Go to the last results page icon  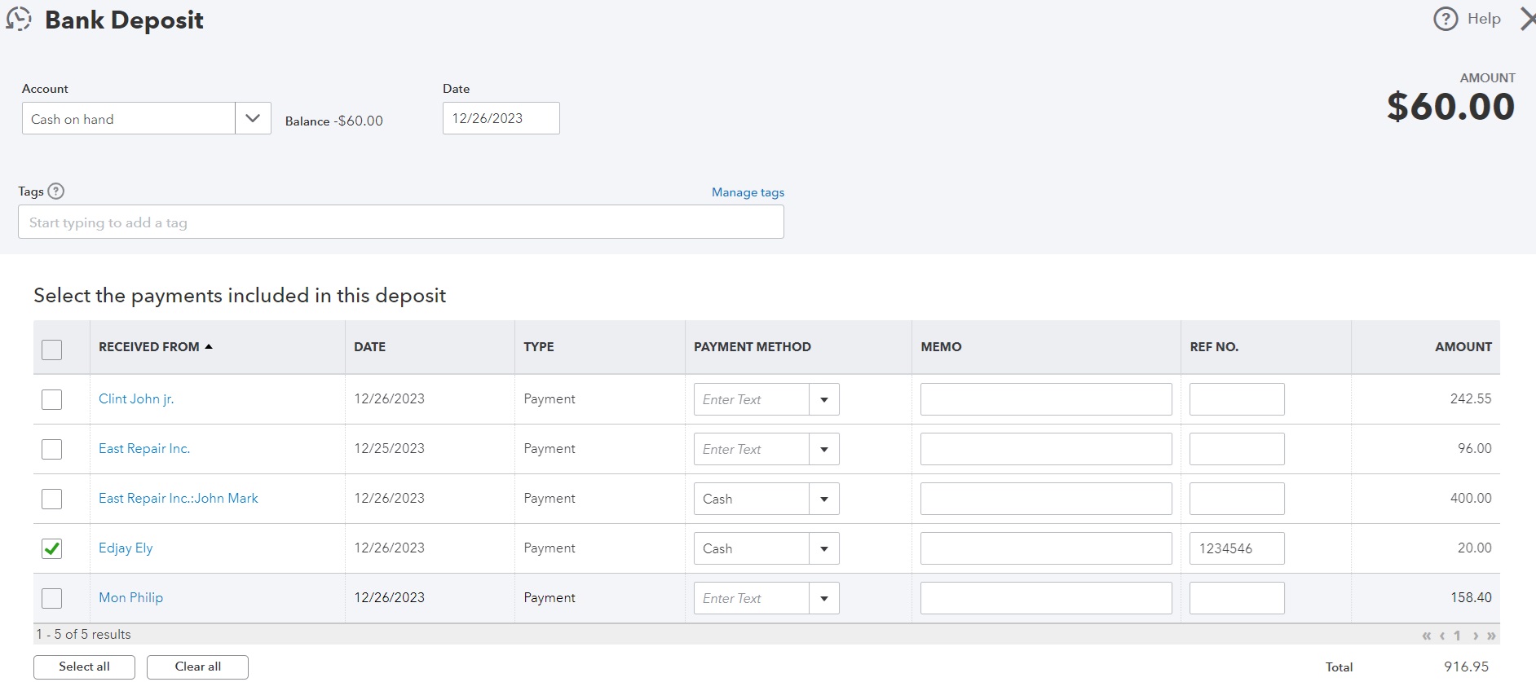pos(1491,636)
